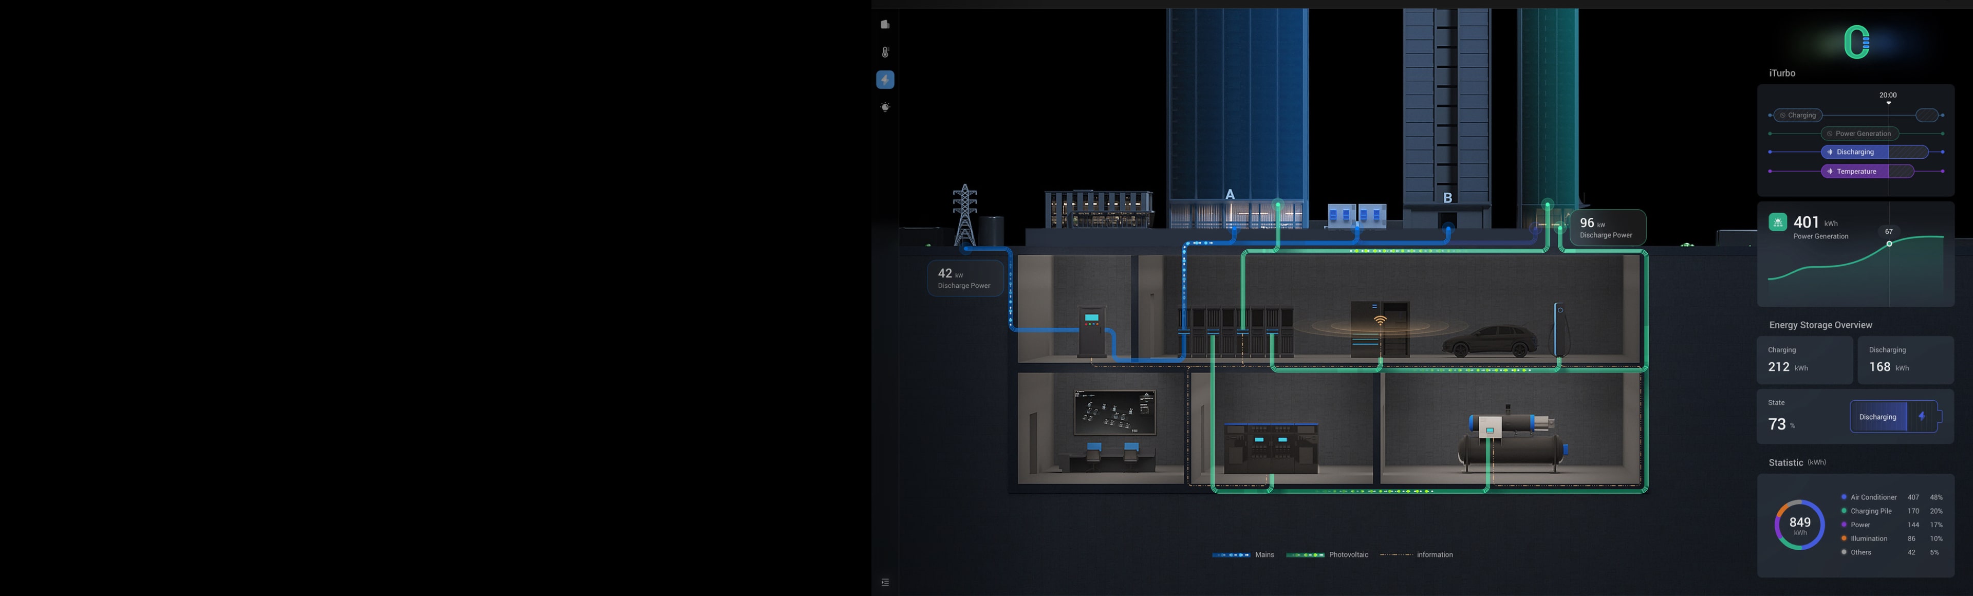Click the 67 data point on generation chart
This screenshot has height=596, width=1973.
click(1889, 244)
